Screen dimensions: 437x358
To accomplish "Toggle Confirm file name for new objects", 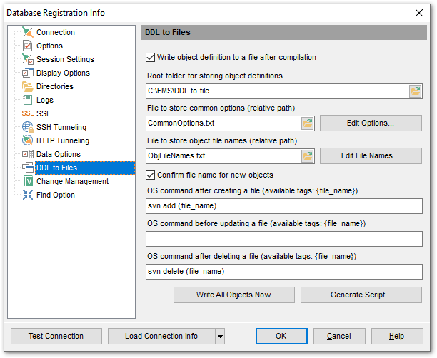I will pyautogui.click(x=150, y=175).
